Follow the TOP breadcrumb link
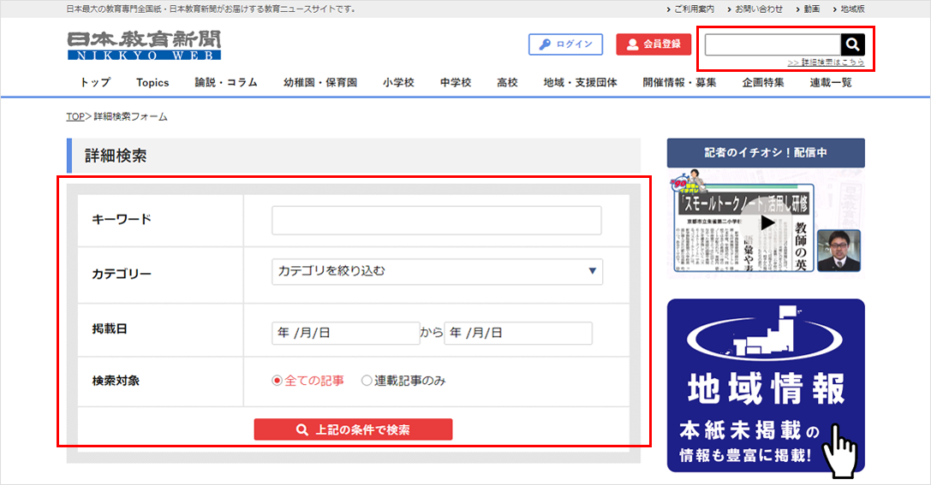This screenshot has width=931, height=485. tap(75, 116)
